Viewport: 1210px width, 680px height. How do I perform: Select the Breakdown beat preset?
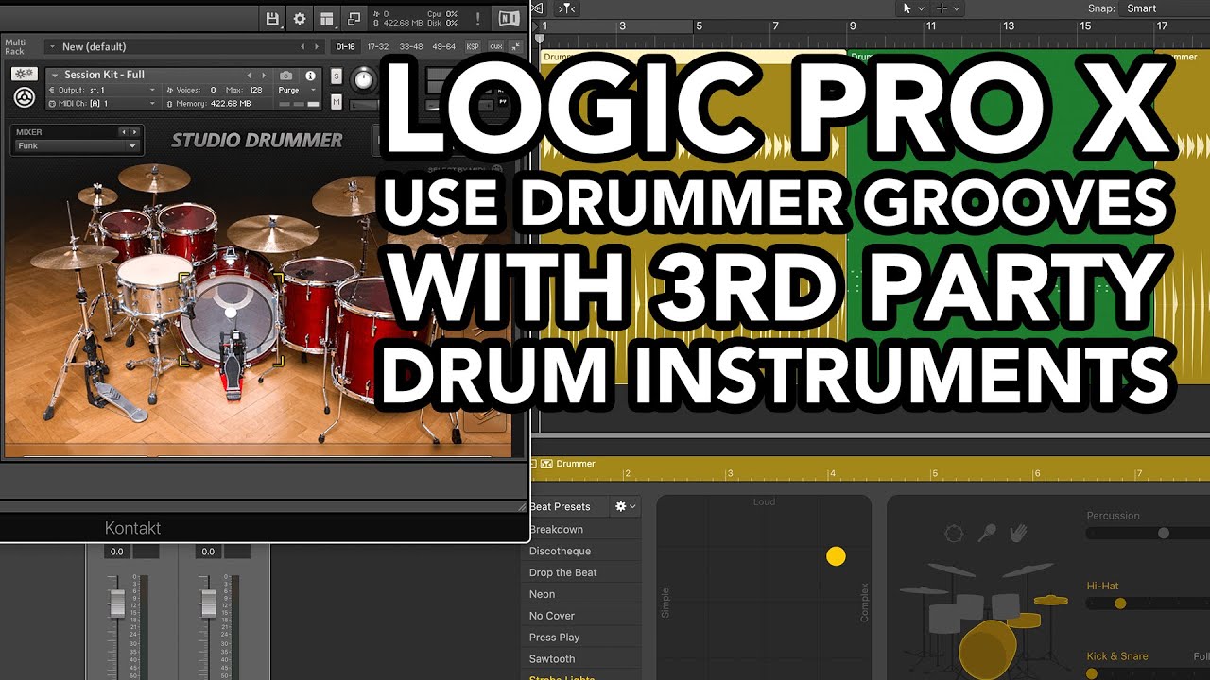click(556, 529)
